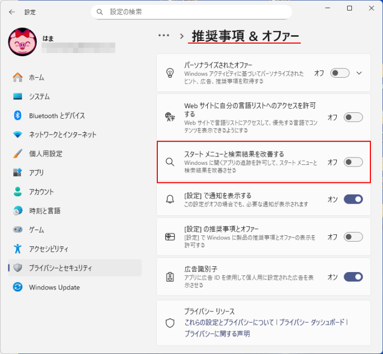
Task: Toggle パーソナライズされたオファー switch
Action: pos(340,73)
